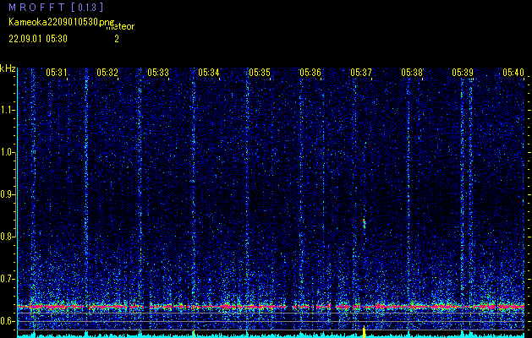Click the 1.0 frequency axis label
This screenshot has height=338, width=532.
7,153
